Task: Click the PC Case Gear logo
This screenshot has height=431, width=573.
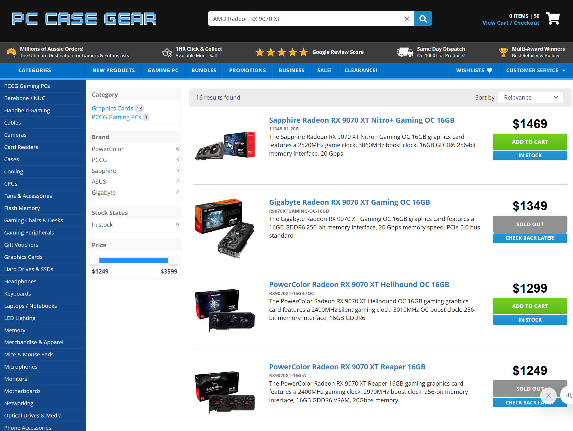Action: pyautogui.click(x=84, y=19)
